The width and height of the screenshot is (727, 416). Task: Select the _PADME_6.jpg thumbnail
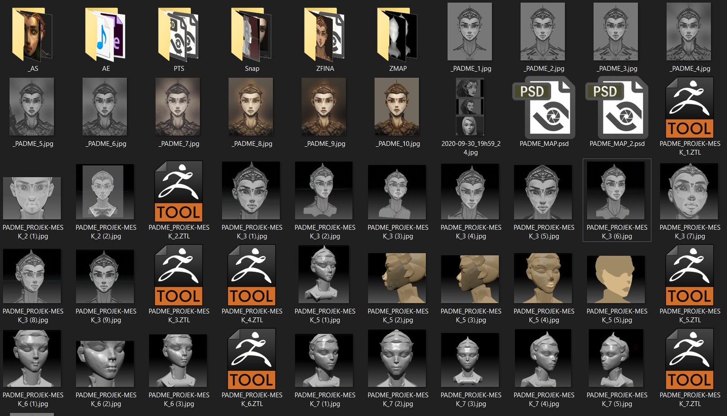point(105,107)
